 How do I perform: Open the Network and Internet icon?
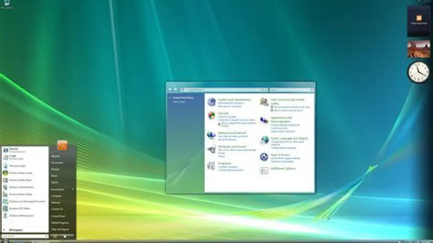(211, 135)
